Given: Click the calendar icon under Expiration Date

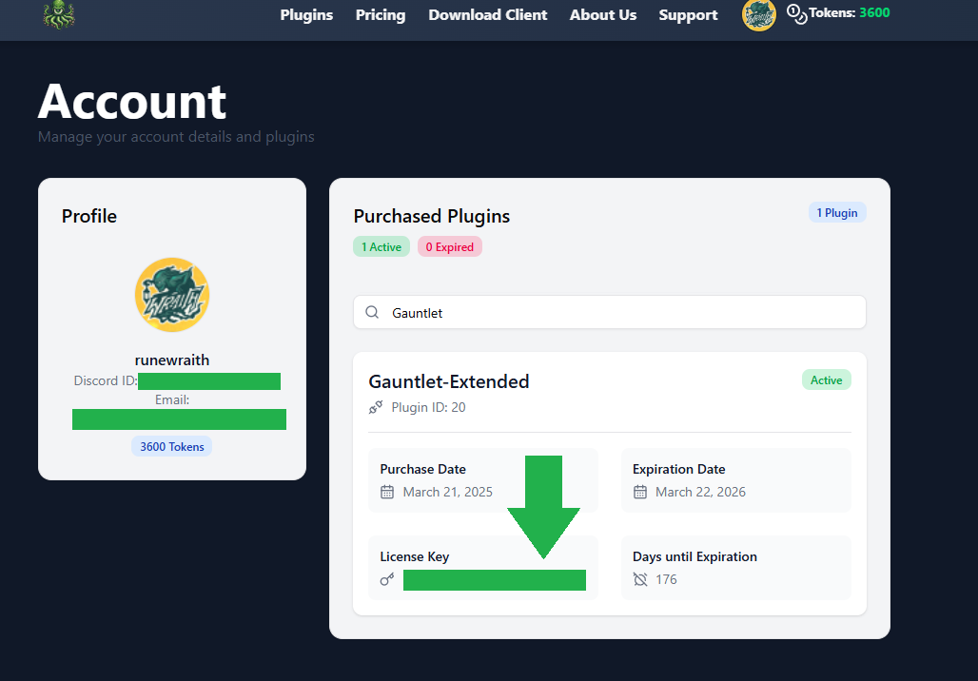Looking at the screenshot, I should tap(638, 492).
